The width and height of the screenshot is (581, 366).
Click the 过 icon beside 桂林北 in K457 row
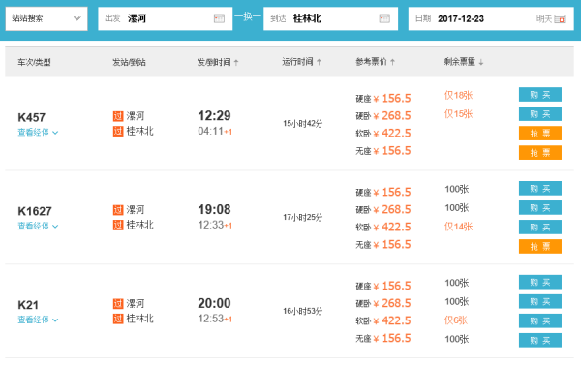coord(118,131)
